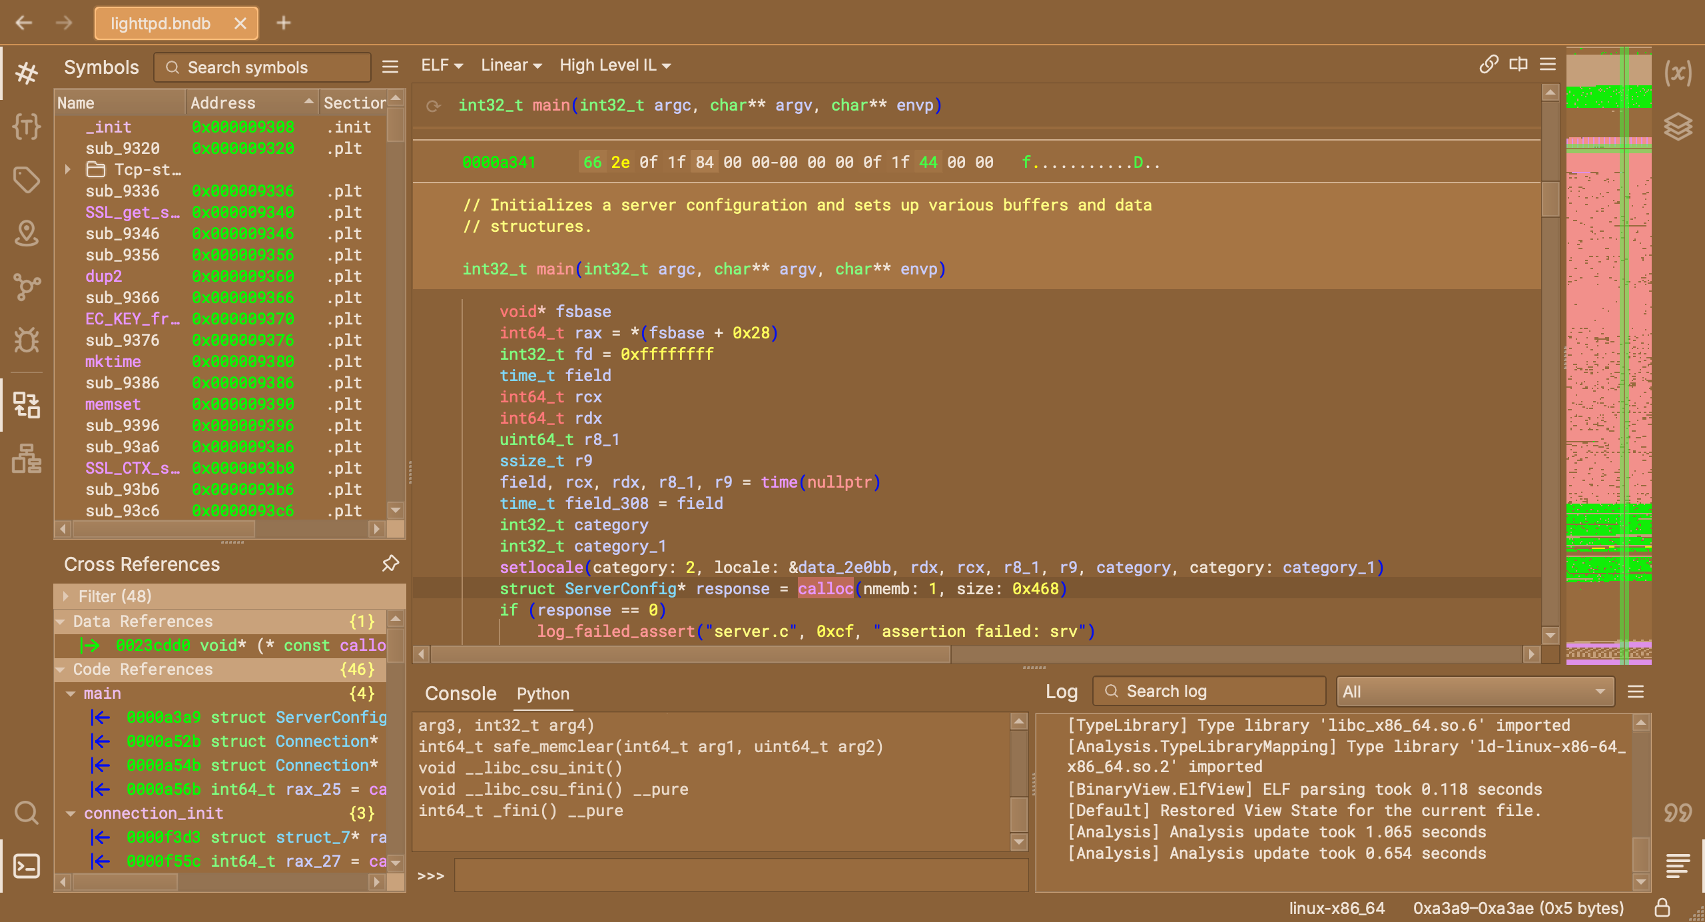Screen dimensions: 1705x922
Task: Select the lighttpd.bndb file tab
Action: click(x=161, y=23)
